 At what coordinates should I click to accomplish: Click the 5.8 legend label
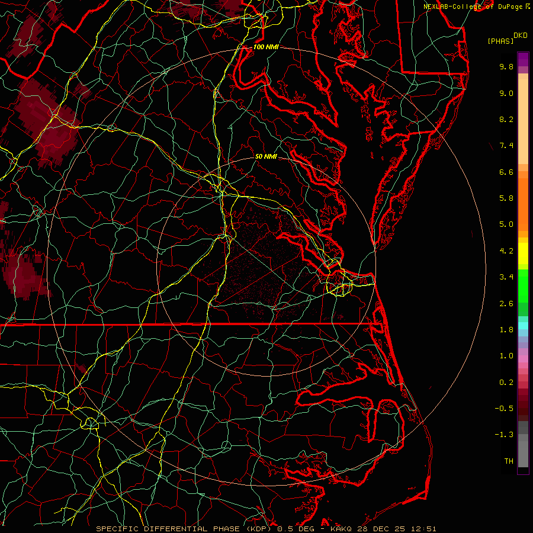click(x=506, y=198)
